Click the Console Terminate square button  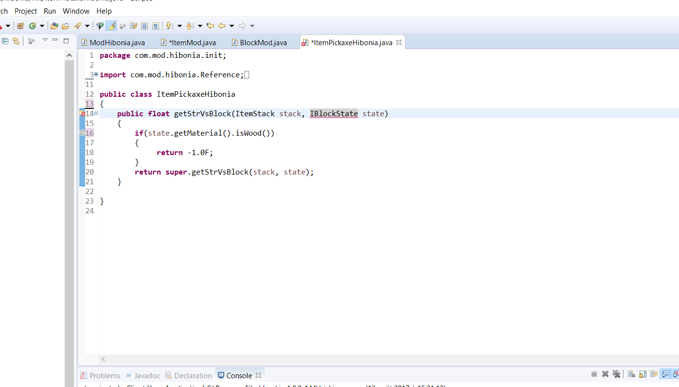pyautogui.click(x=594, y=374)
